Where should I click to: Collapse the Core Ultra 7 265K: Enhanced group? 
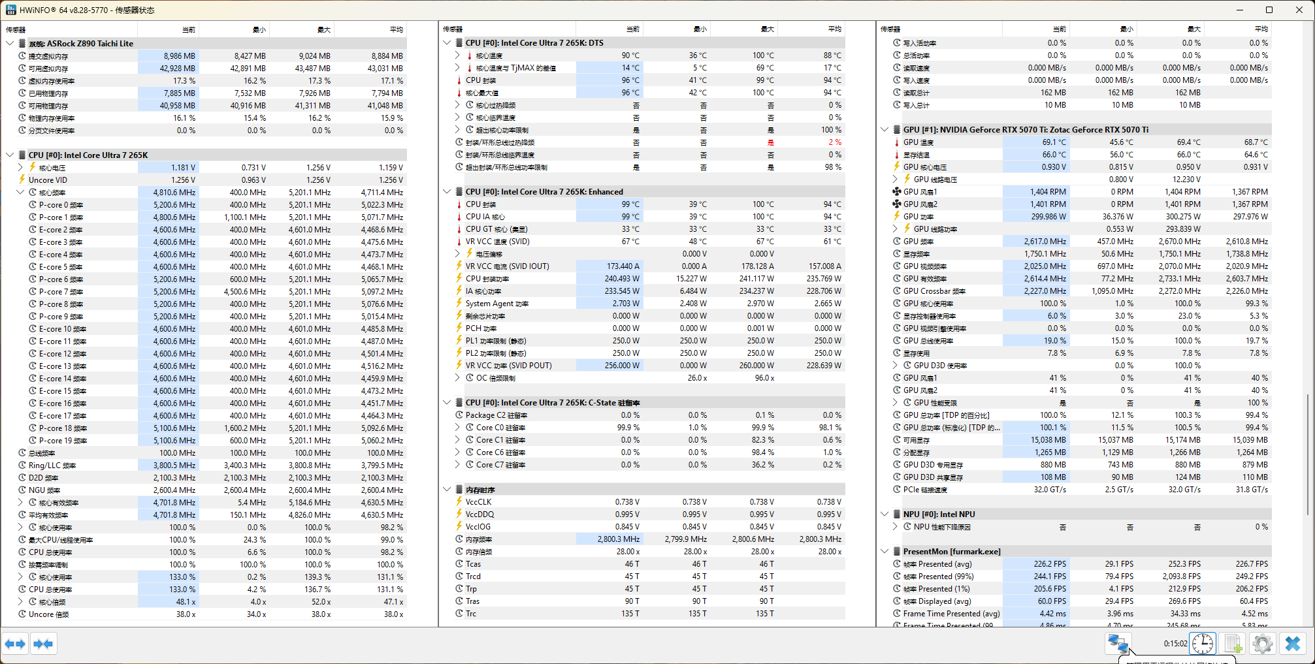(447, 192)
